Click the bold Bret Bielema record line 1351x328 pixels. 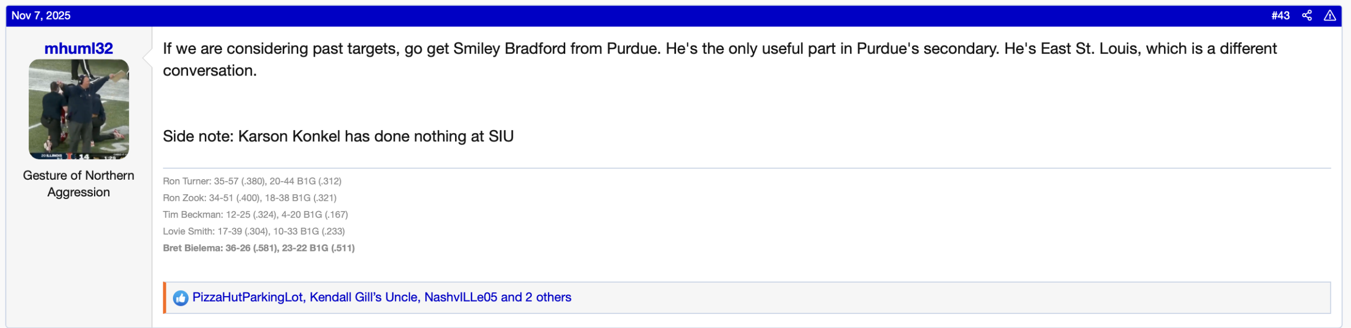[259, 248]
